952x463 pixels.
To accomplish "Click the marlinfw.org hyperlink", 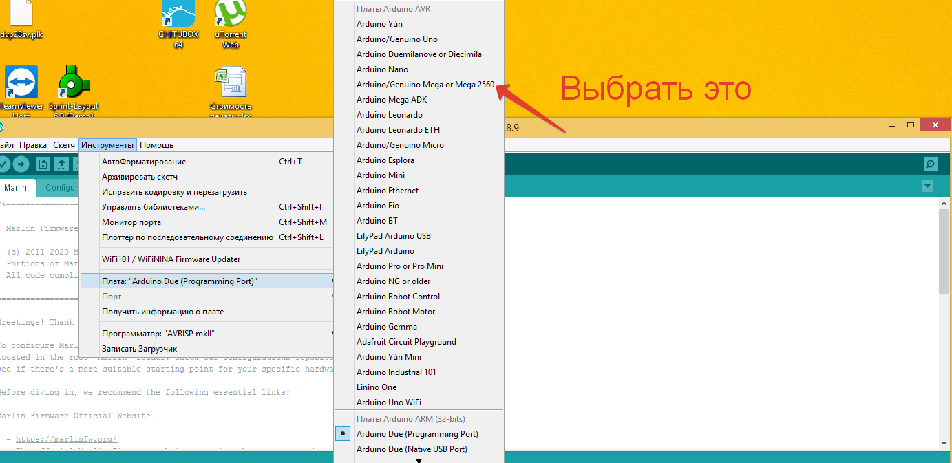I will pos(66,439).
